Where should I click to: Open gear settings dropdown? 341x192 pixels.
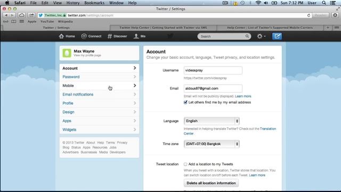261,36
